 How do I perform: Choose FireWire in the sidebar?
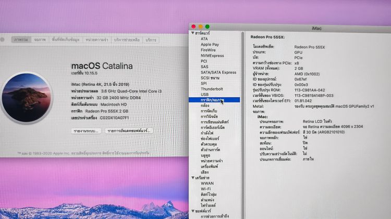click(208, 50)
